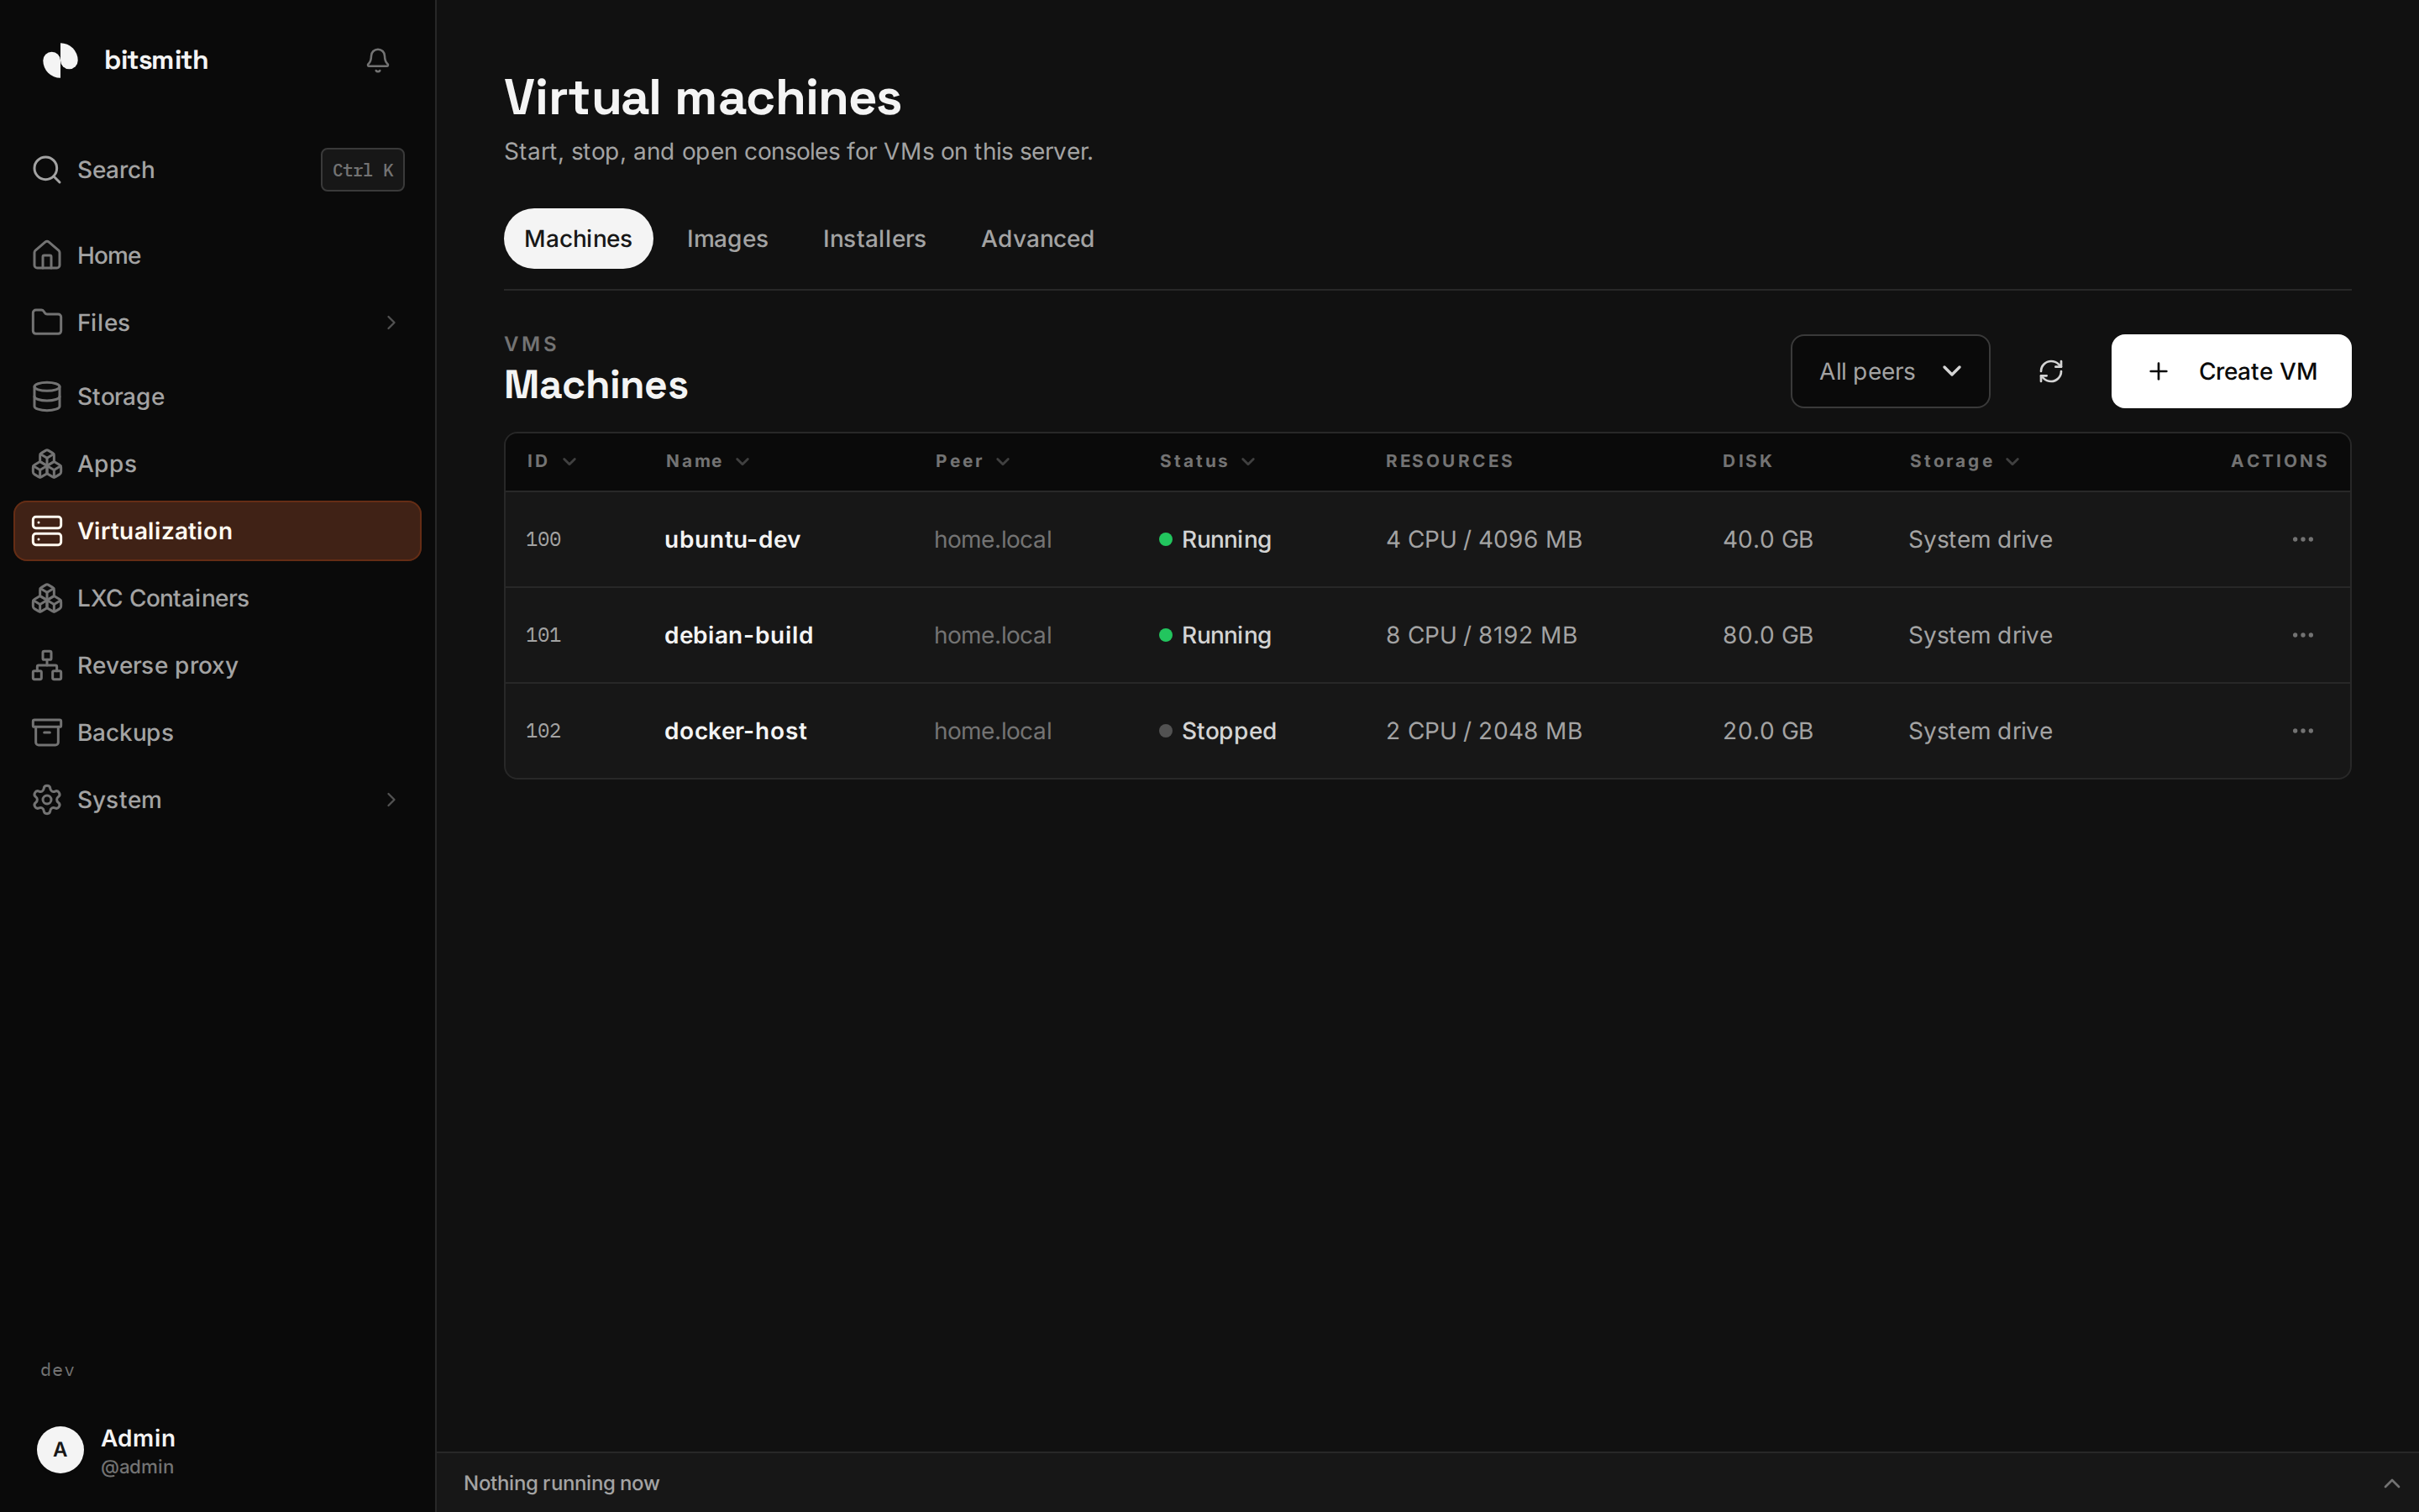Expand the Files submenu chevron

click(391, 322)
